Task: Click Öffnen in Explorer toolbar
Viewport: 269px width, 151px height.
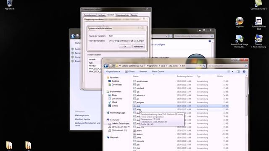Action: (130, 72)
